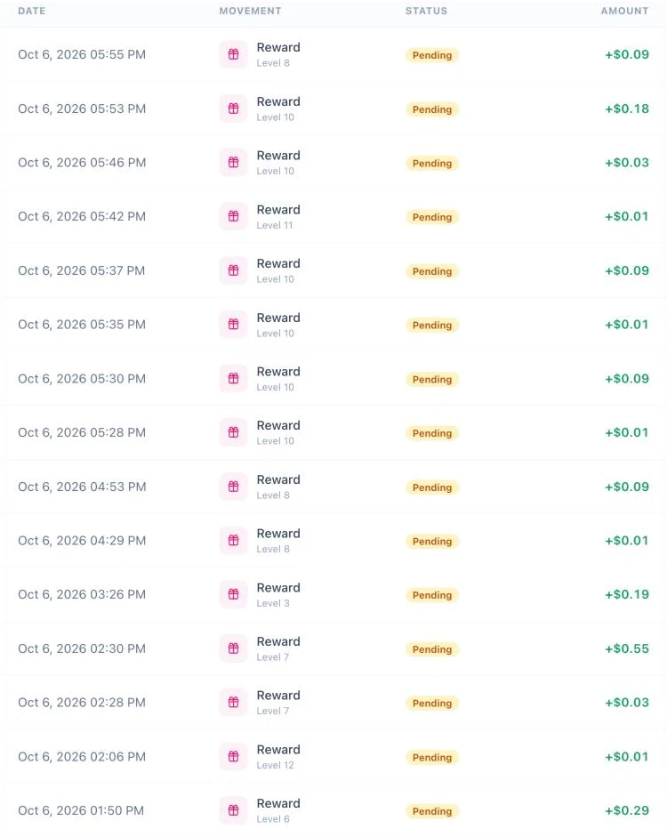Click the MOVEMENT column header

point(250,11)
